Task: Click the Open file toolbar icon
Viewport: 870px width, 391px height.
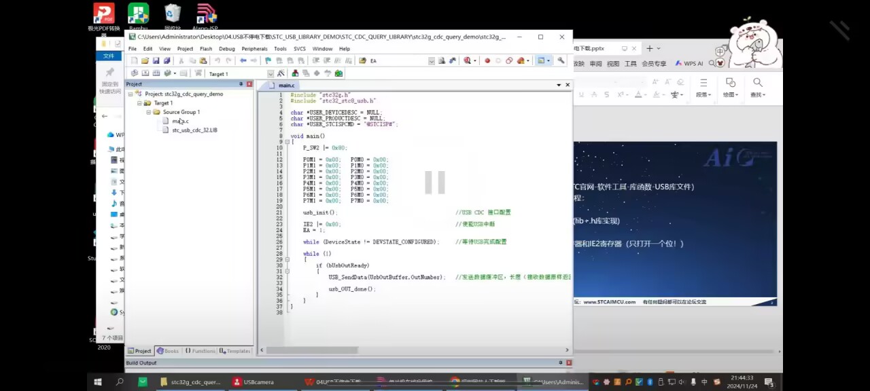Action: (145, 60)
